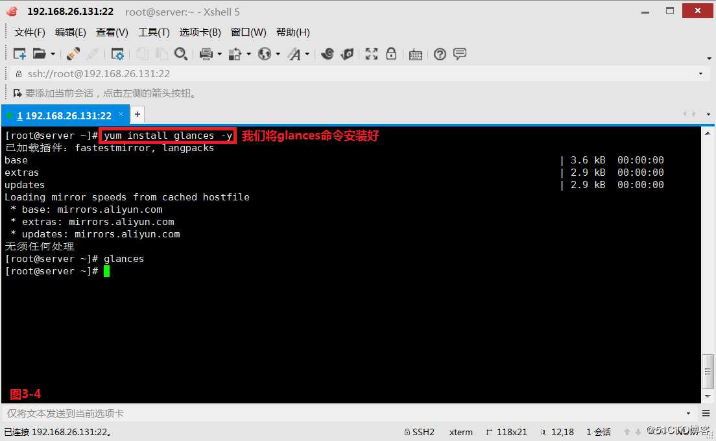Toggle full screen icon
716x441 pixels.
point(371,54)
